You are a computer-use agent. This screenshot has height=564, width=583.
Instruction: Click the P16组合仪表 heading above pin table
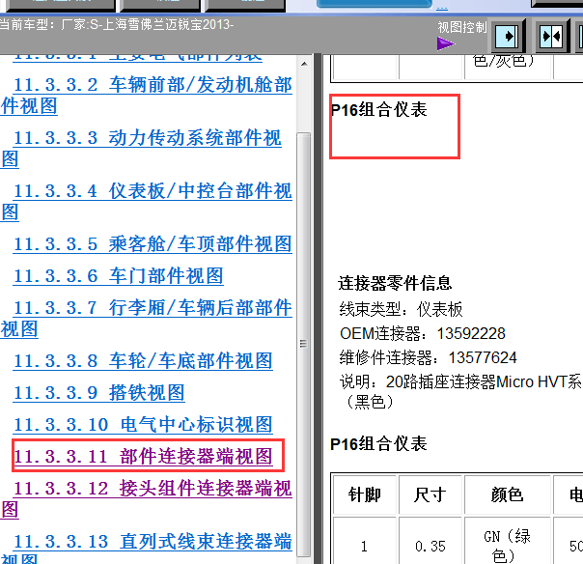[378, 444]
